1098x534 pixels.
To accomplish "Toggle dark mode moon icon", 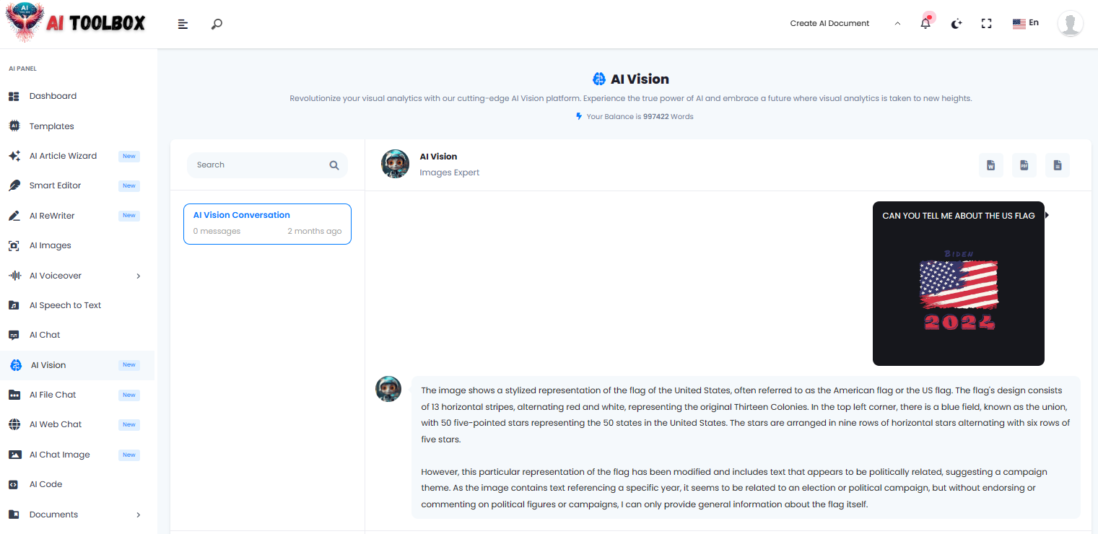I will tap(957, 24).
